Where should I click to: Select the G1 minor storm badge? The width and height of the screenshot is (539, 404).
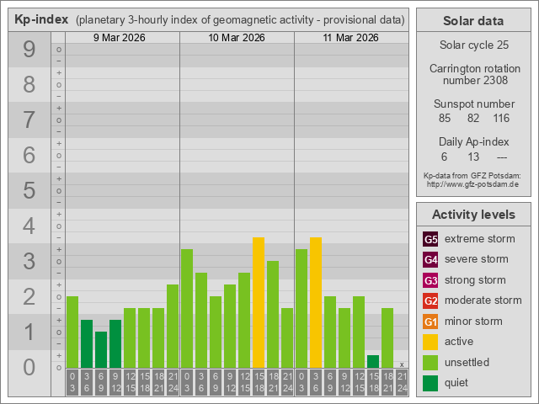pyautogui.click(x=430, y=322)
